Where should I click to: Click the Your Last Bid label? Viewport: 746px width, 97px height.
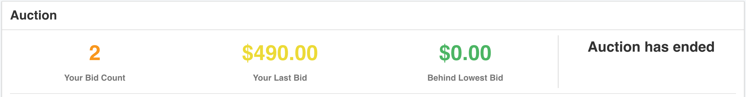click(x=280, y=77)
